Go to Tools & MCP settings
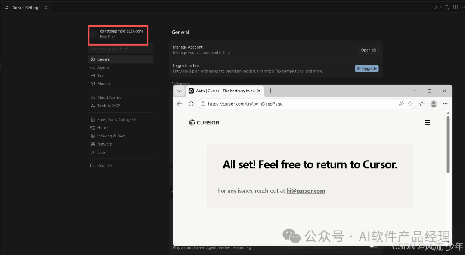465x255 pixels. pos(108,106)
